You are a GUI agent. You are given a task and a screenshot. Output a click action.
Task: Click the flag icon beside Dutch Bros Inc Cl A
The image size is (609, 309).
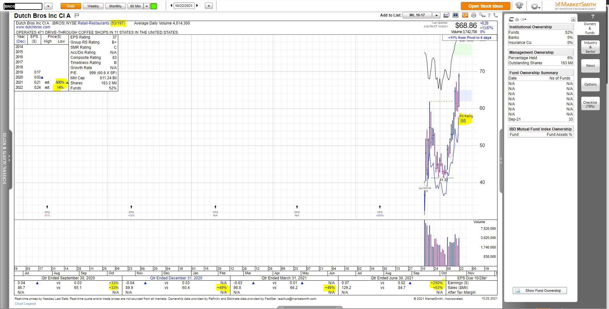[x=76, y=16]
